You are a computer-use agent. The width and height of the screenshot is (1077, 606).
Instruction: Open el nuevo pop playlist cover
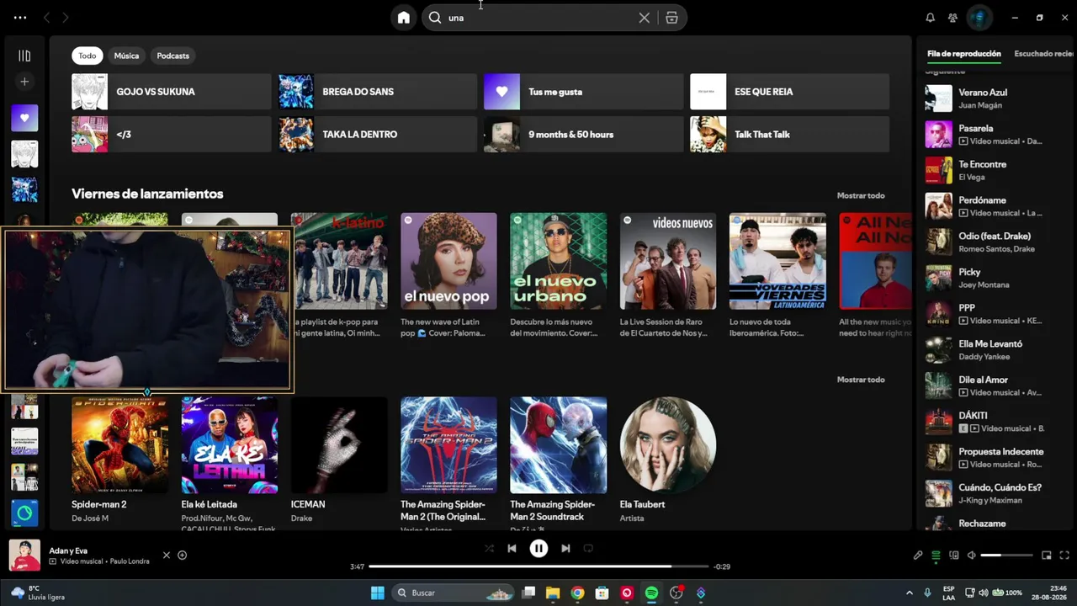pos(448,261)
